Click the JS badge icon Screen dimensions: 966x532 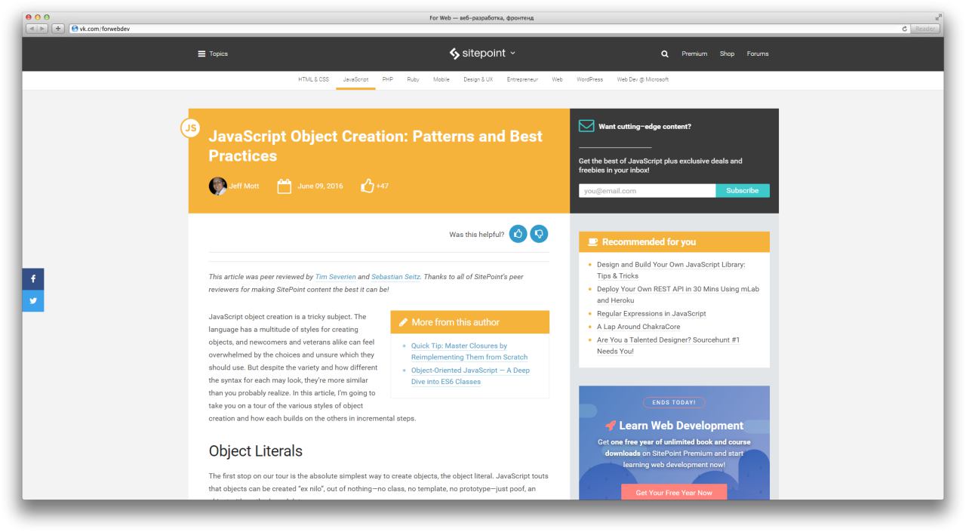[x=190, y=128]
